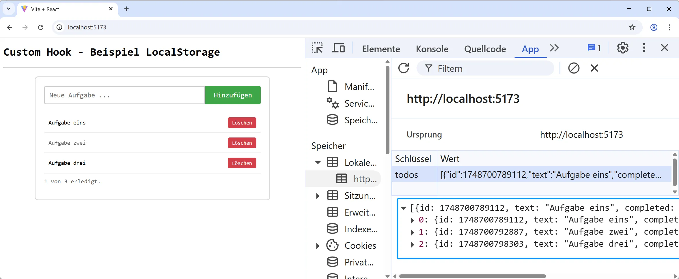Image resolution: width=679 pixels, height=279 pixels.
Task: Open the Indexe... IndexedDB item
Action: point(352,229)
